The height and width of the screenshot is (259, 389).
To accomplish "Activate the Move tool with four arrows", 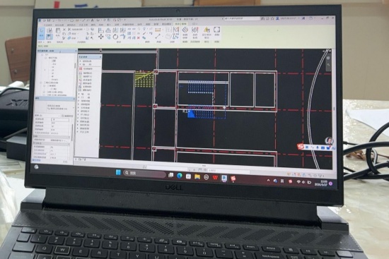I will coord(100,37).
